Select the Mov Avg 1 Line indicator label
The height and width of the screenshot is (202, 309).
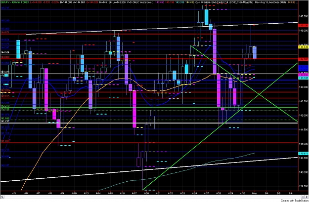click(x=271, y=2)
